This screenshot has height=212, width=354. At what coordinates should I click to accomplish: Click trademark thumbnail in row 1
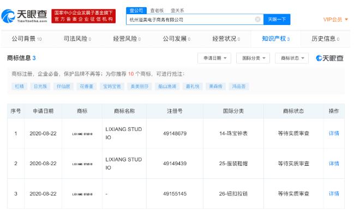(x=82, y=134)
